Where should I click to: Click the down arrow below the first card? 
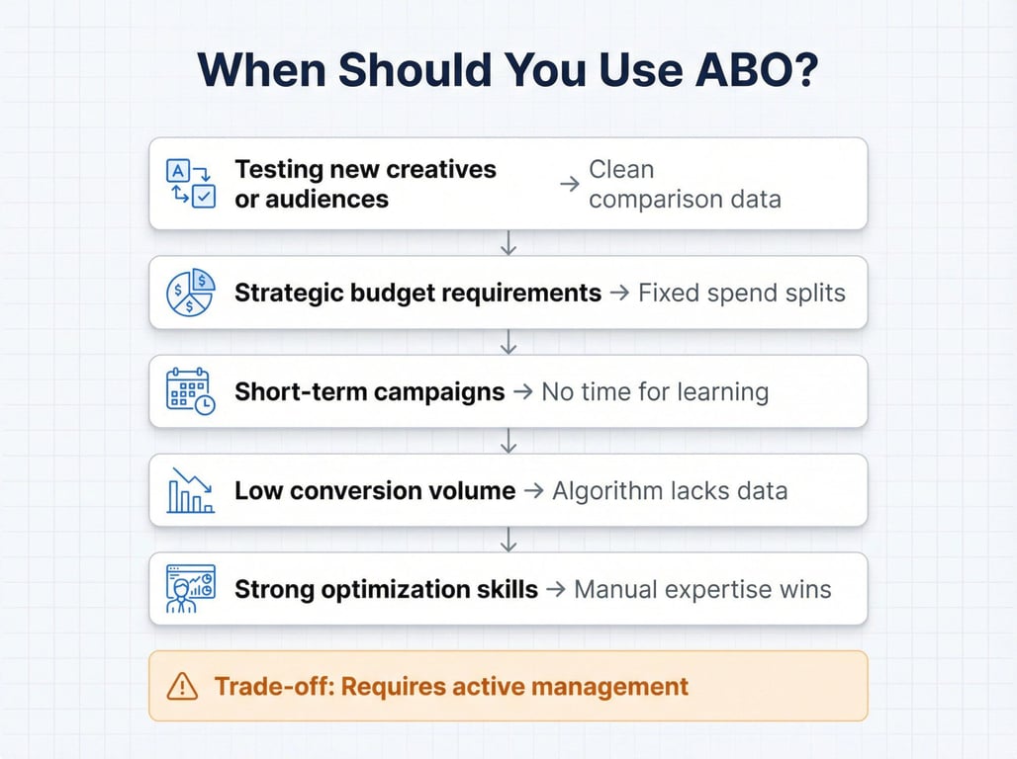pos(508,243)
